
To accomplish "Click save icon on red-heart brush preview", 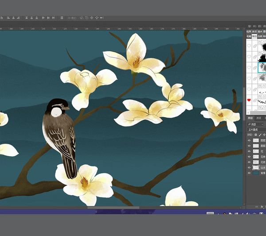I will 260,97.
